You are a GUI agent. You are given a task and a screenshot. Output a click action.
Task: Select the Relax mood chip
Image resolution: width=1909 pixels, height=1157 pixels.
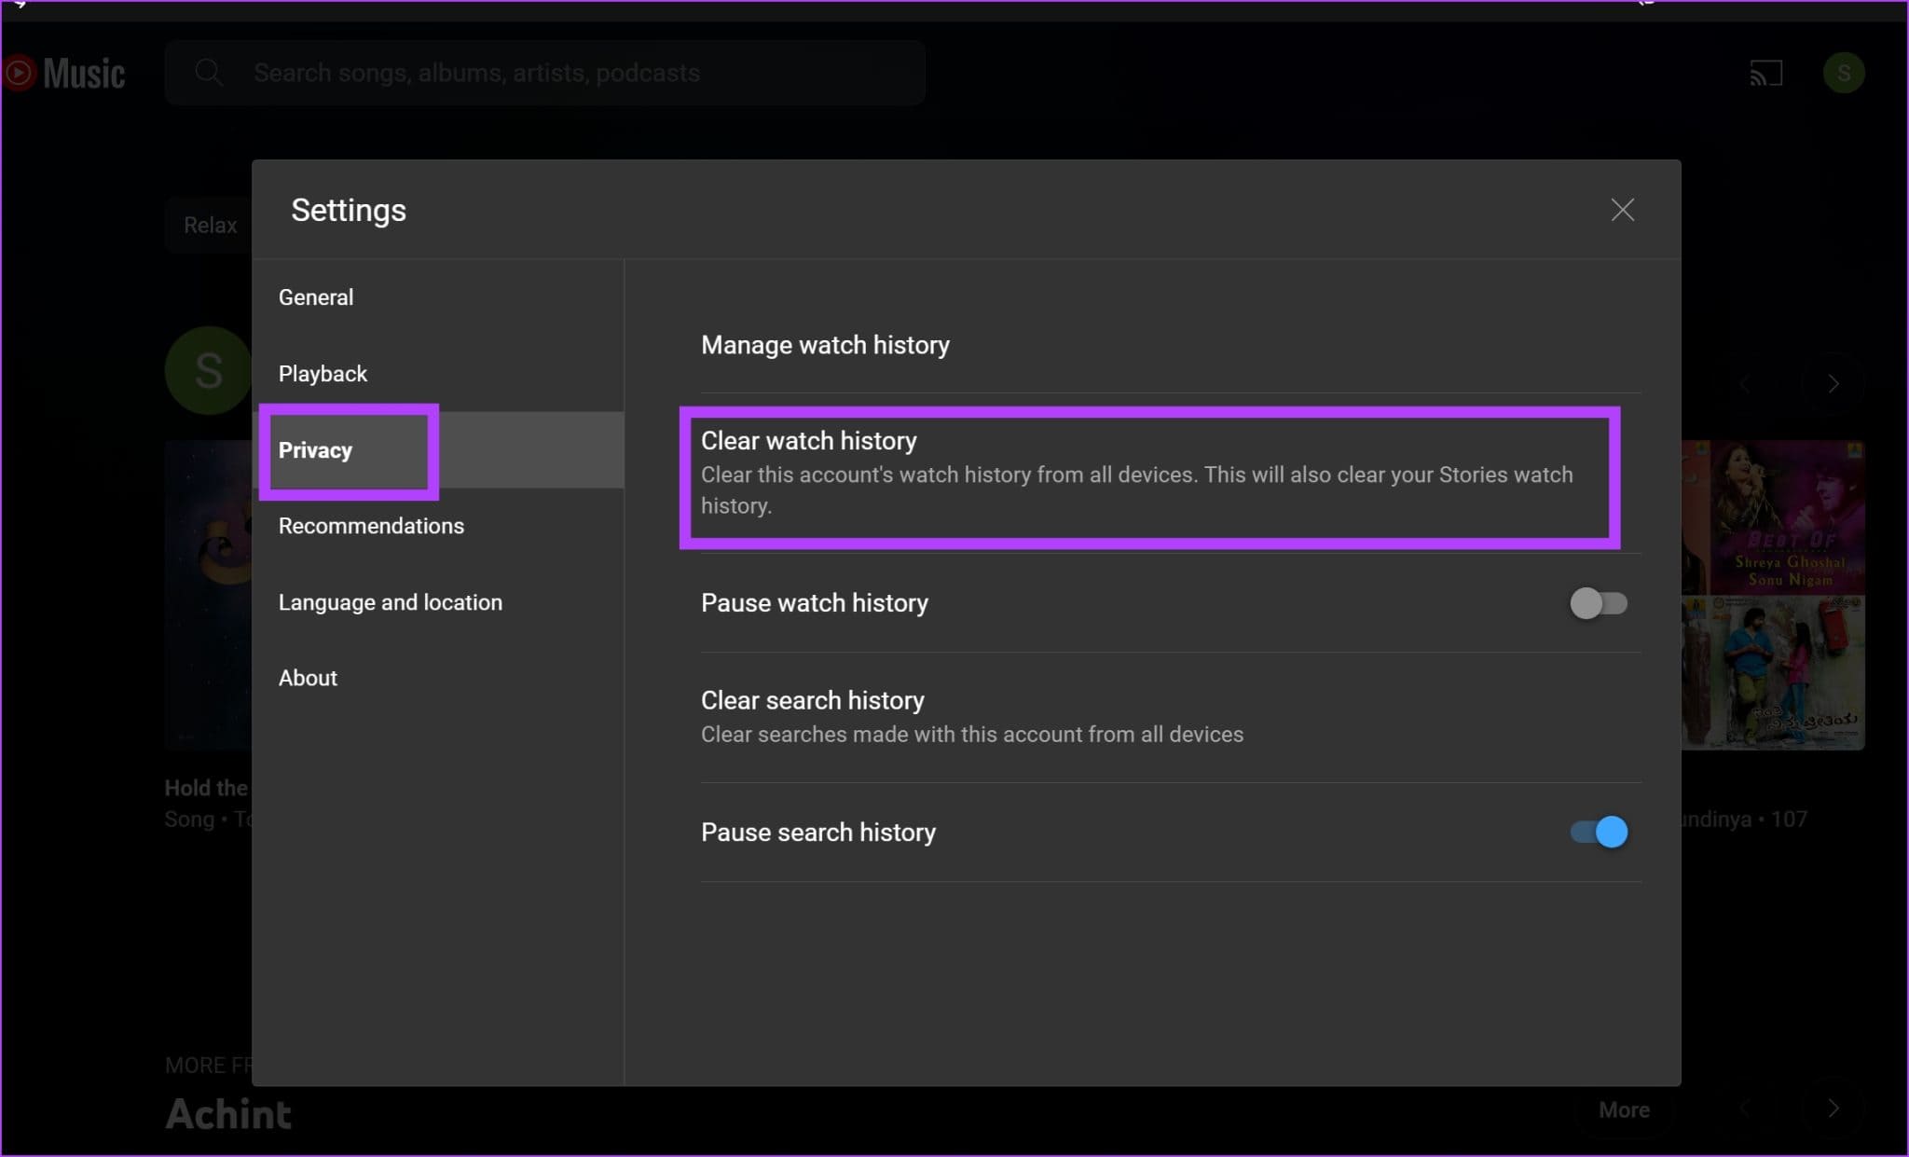(x=210, y=225)
